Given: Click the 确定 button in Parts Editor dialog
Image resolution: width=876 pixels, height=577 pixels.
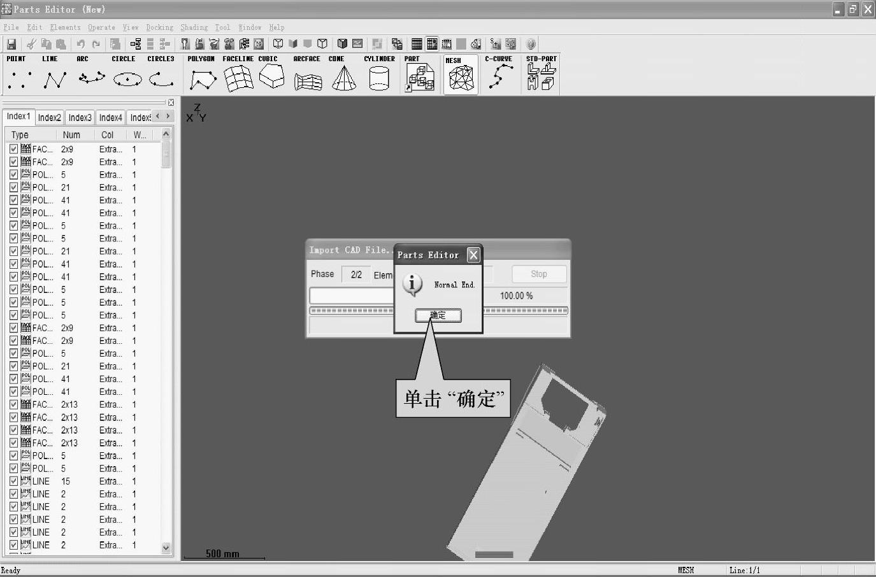Looking at the screenshot, I should (438, 315).
